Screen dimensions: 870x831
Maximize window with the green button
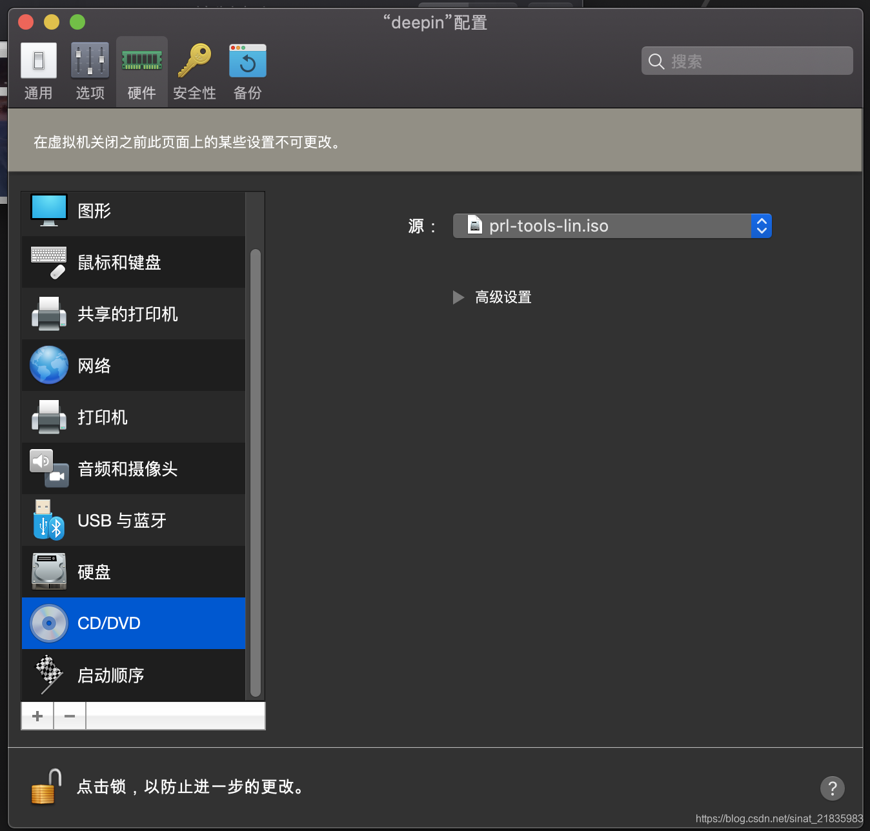[x=77, y=22]
